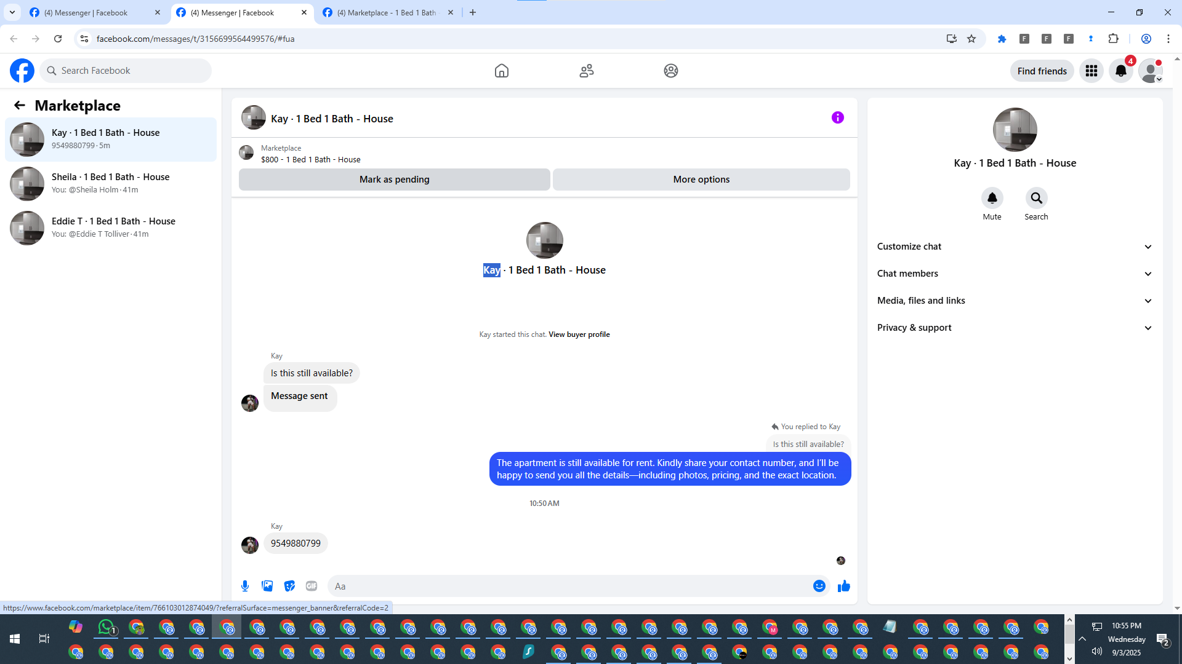Open WhatsApp from the taskbar
Viewport: 1182px width, 664px height.
coord(107,627)
